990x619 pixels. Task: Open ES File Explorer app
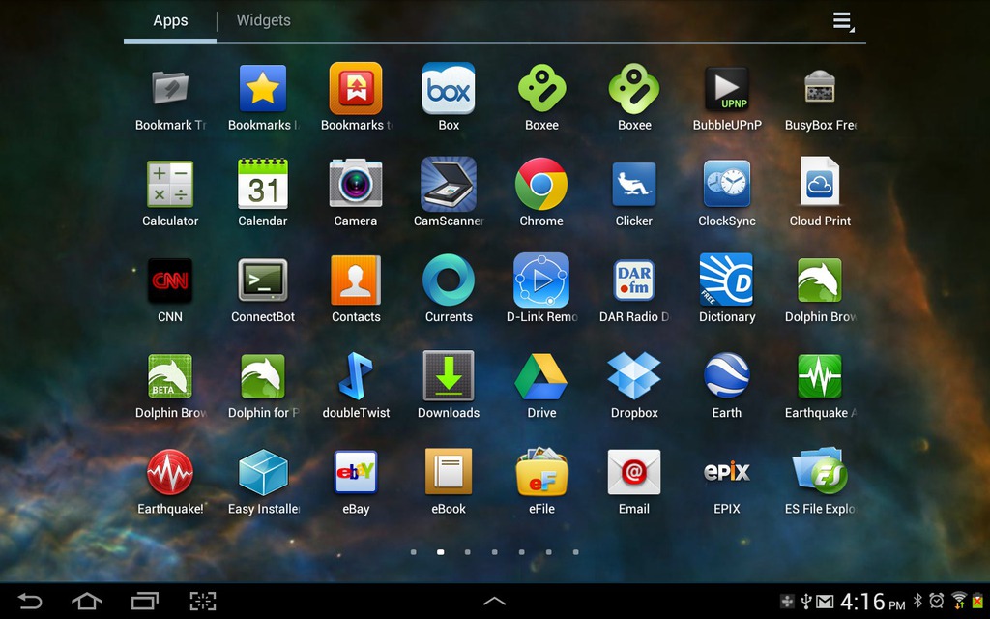pos(820,472)
